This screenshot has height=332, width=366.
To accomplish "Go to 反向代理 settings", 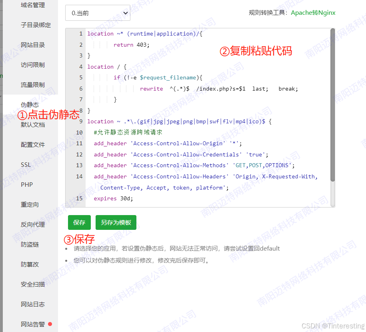I will [x=33, y=224].
